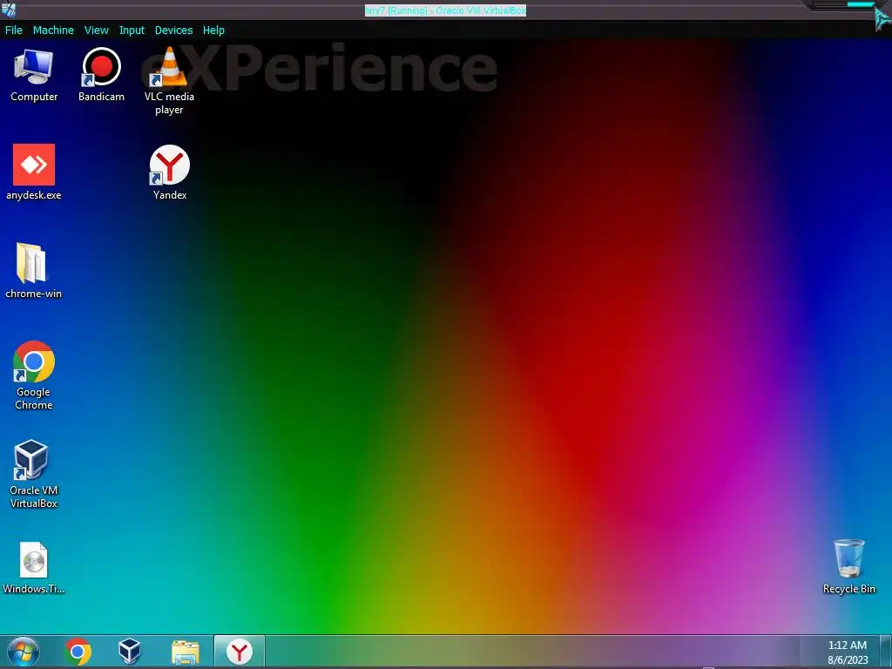Click the Yandex browser desktop shortcut

(x=170, y=172)
